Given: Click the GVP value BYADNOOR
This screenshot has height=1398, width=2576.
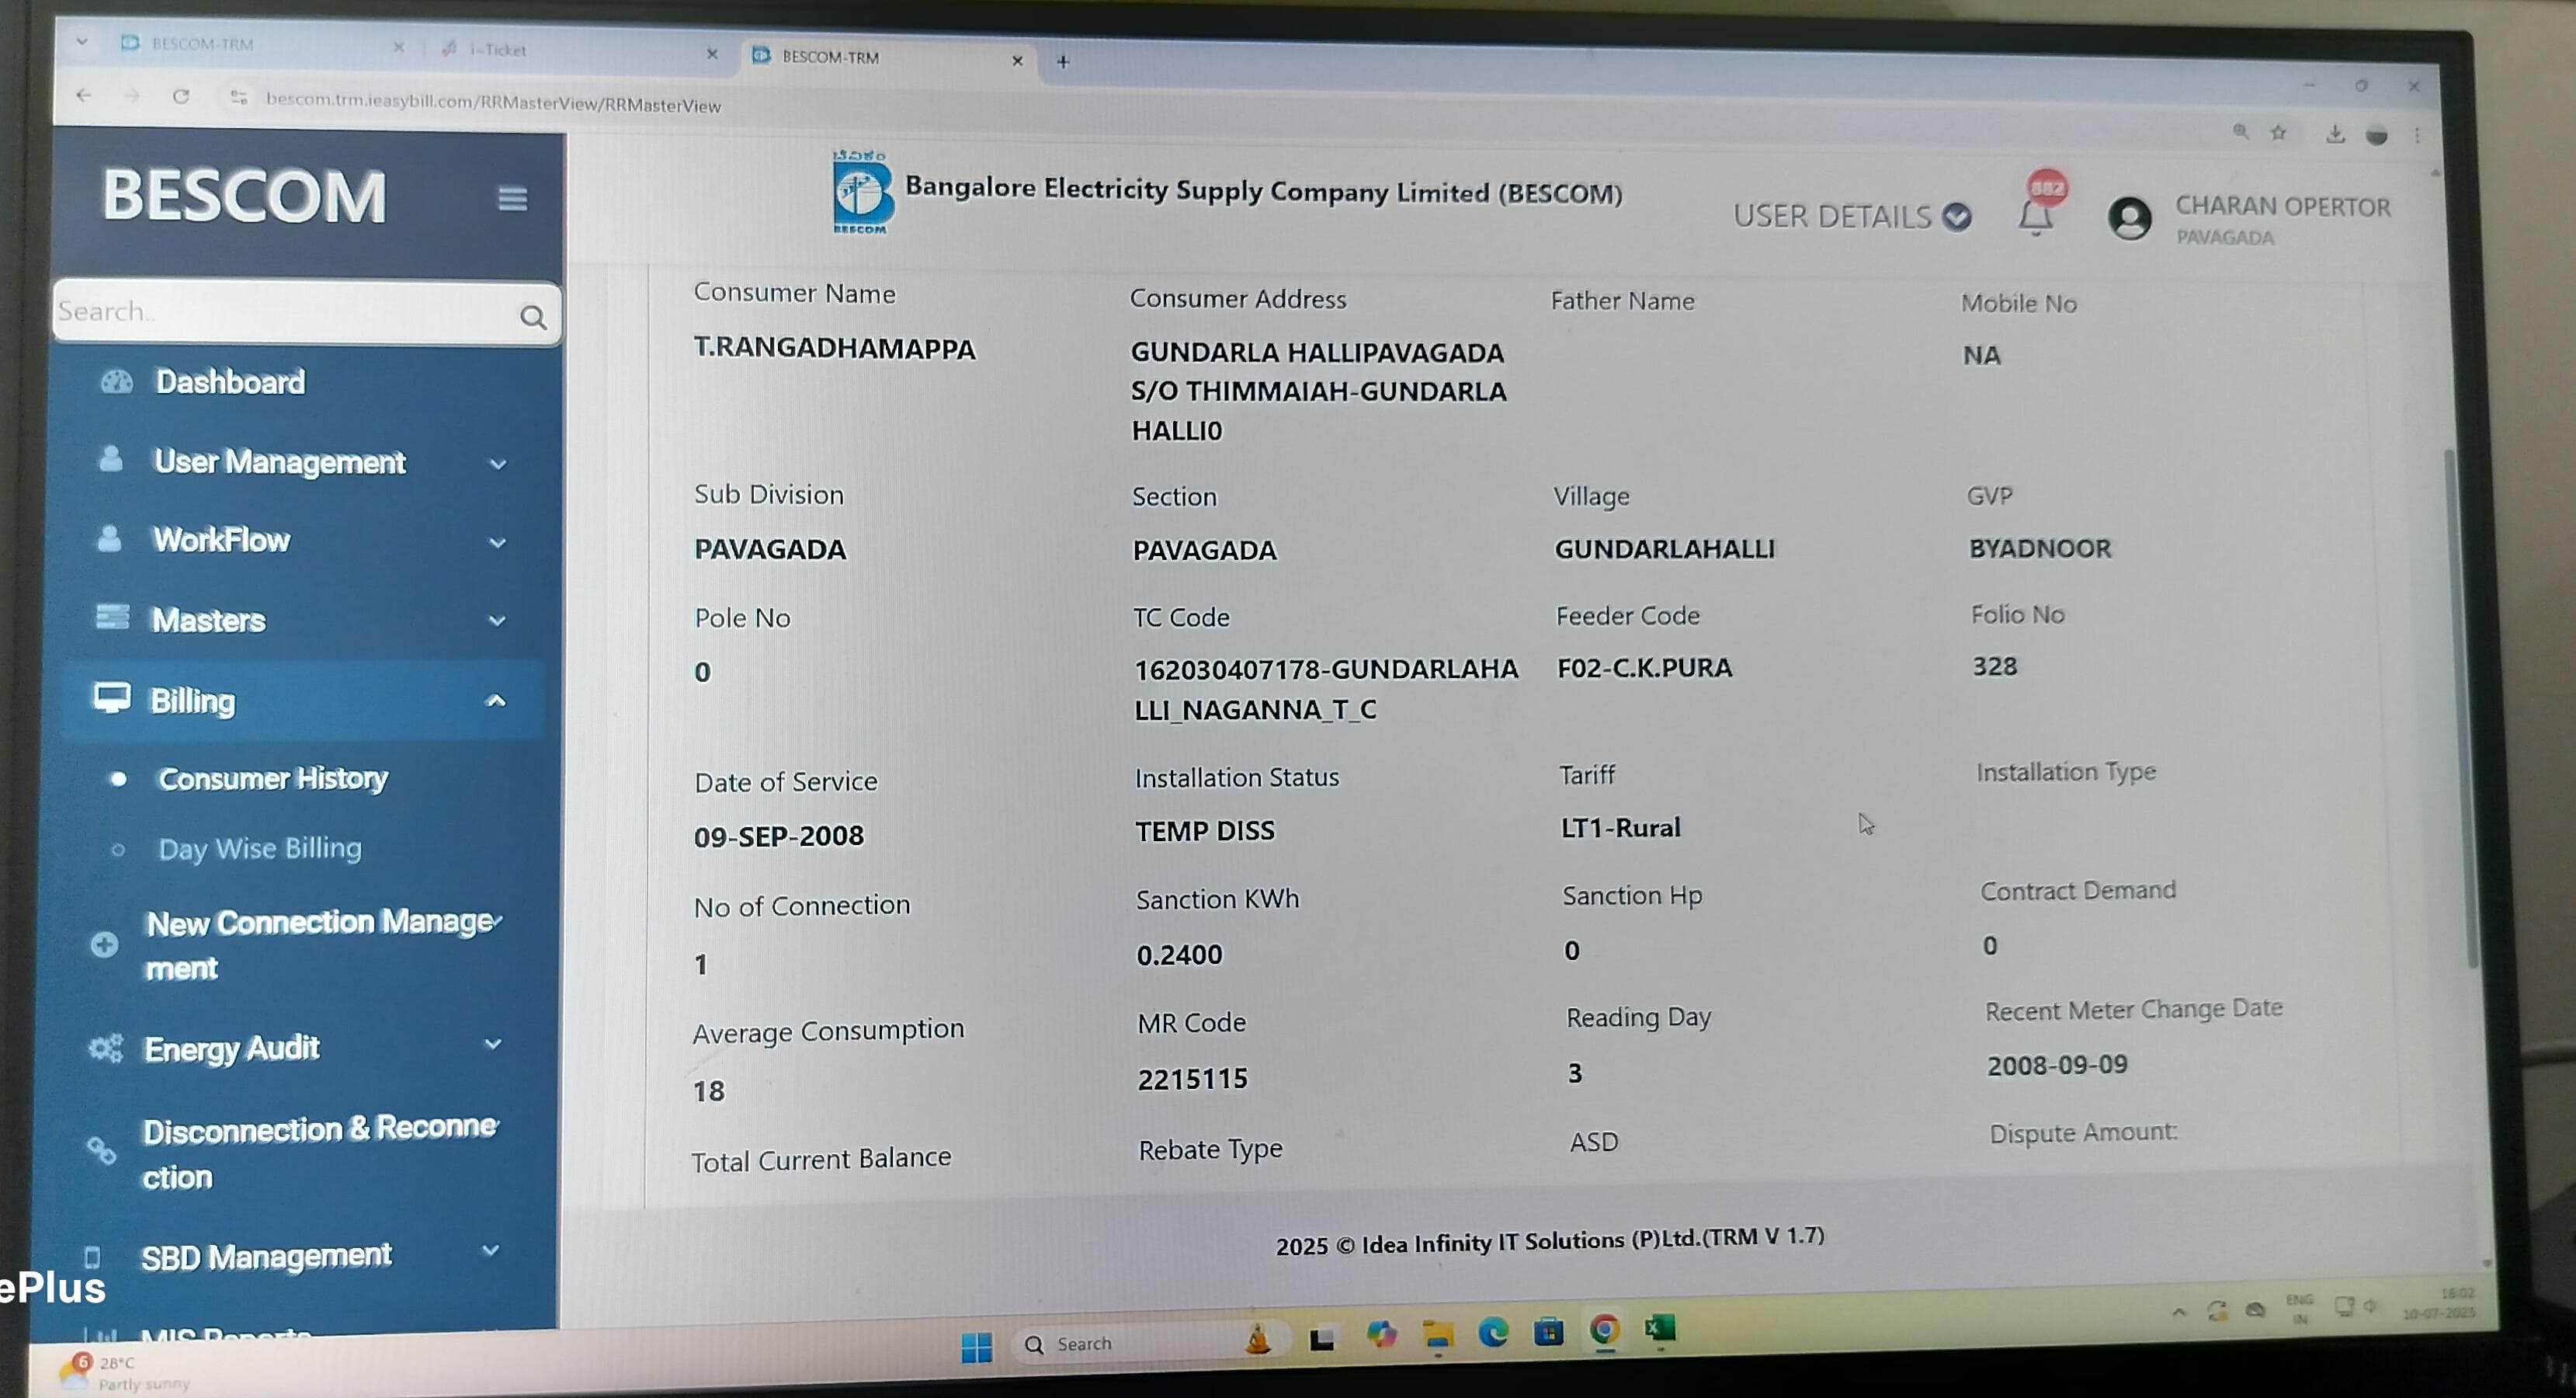Looking at the screenshot, I should coord(2040,548).
